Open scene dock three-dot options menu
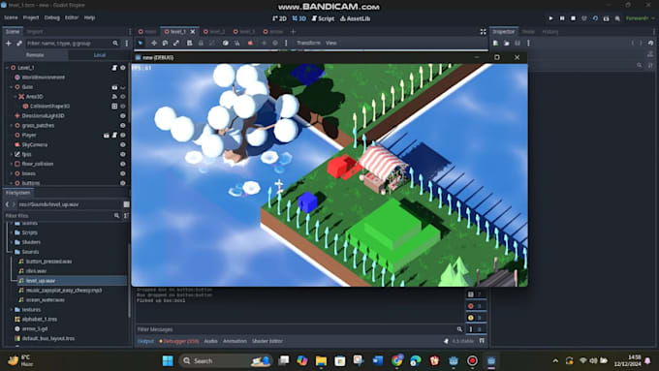 127,44
